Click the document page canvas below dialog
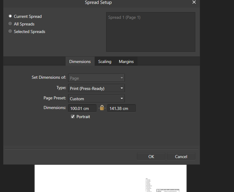Screen dimensions: 234x192 click(111, 178)
